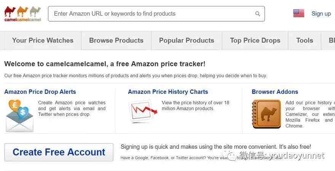
Task: Open Sign up link
Action: (x=321, y=14)
